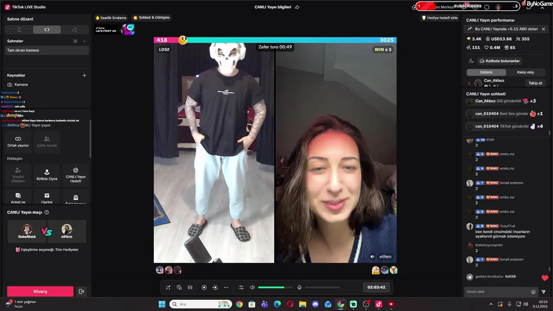Add a new scene with plus icon
This screenshot has height=311, width=553.
(x=84, y=41)
